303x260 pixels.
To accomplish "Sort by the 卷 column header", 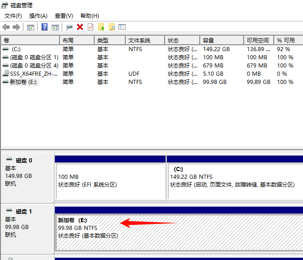I will click(30, 40).
